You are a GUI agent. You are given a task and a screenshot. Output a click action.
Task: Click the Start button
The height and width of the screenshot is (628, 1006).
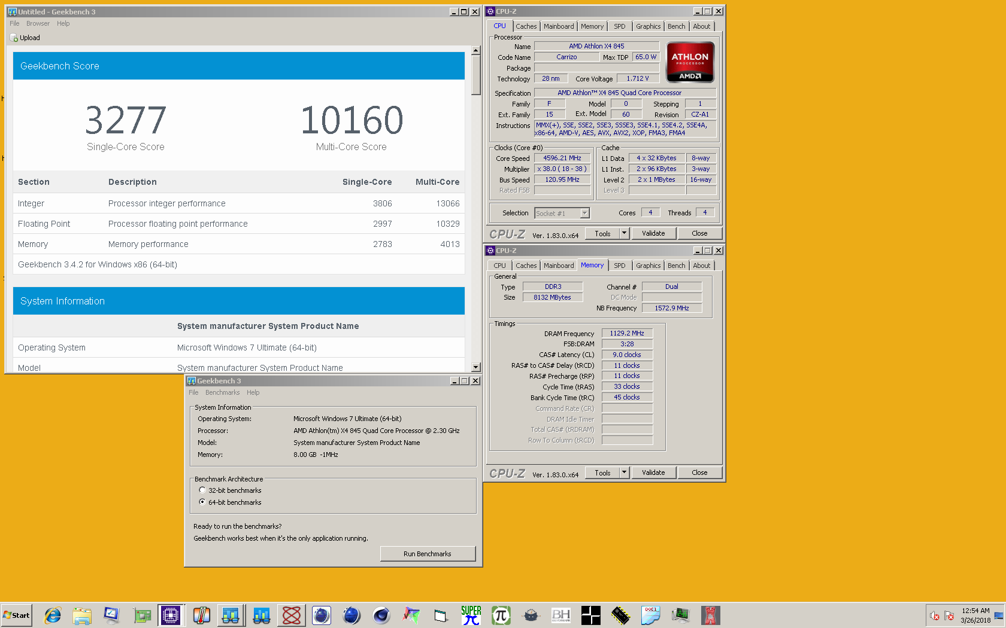[16, 615]
